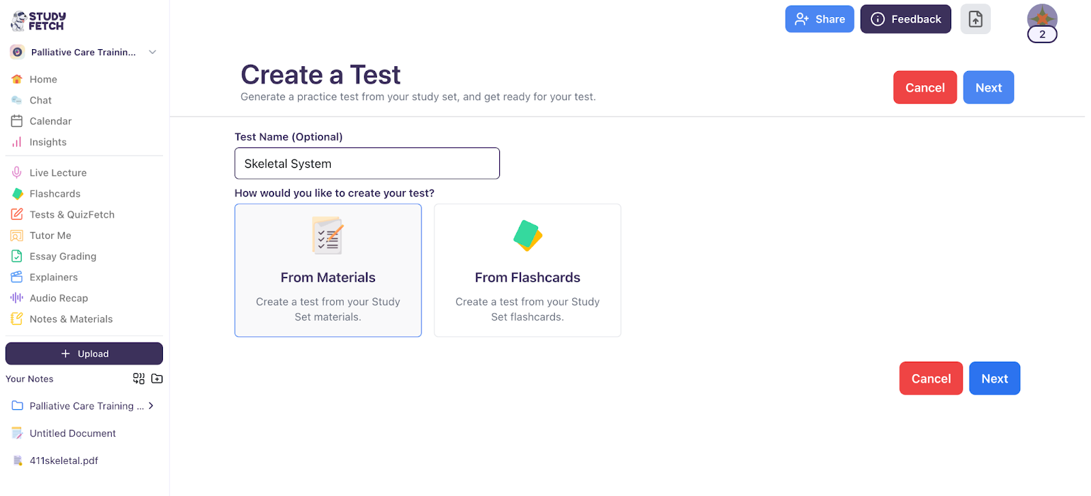Open Notes & Materials

tap(71, 319)
